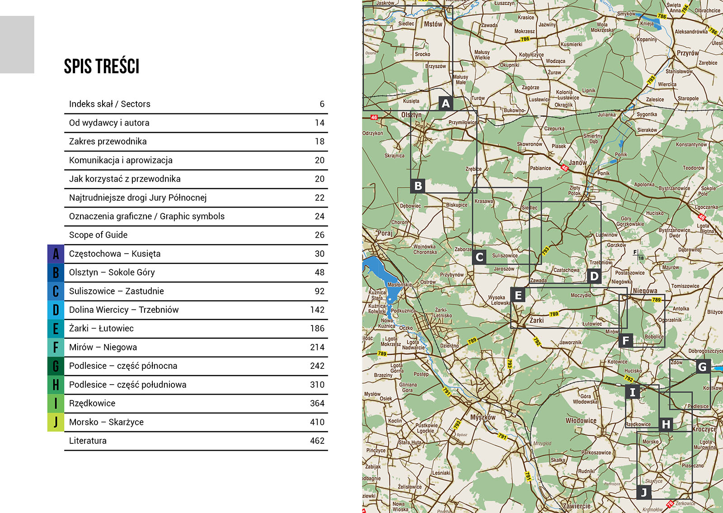Open chapter 'Olsztyn – Sokole Góry'

(196, 273)
